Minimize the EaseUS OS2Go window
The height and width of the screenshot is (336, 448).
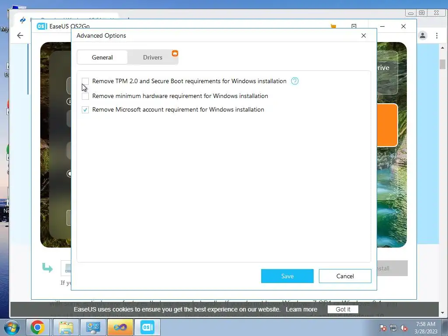(x=382, y=26)
